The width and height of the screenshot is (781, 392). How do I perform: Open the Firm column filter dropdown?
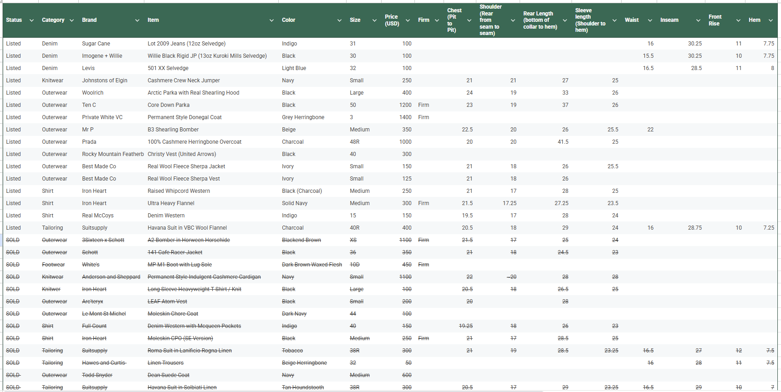[x=437, y=20]
